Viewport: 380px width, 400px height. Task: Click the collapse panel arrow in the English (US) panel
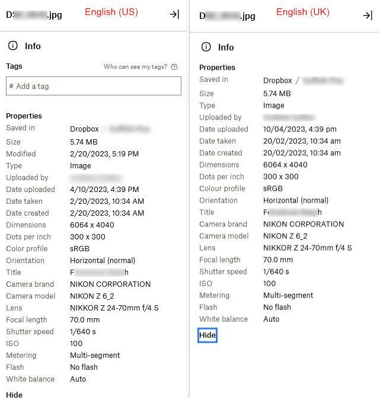point(174,14)
